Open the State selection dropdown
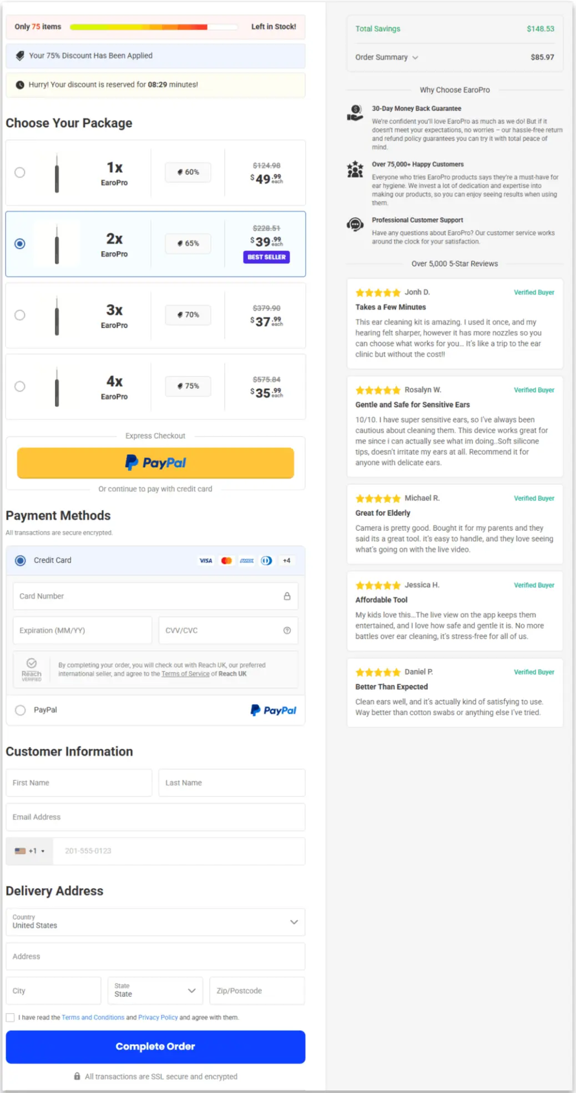The height and width of the screenshot is (1093, 576). [155, 990]
